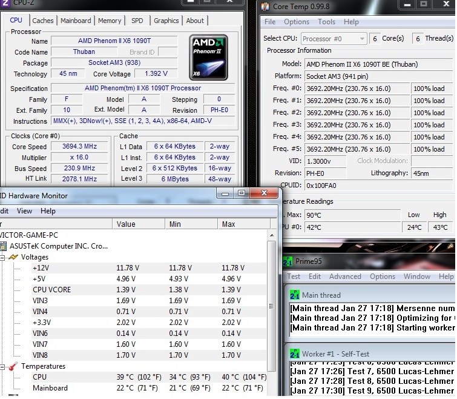The width and height of the screenshot is (457, 399).
Task: Click the Core Temp title bar icon
Action: [x=265, y=7]
